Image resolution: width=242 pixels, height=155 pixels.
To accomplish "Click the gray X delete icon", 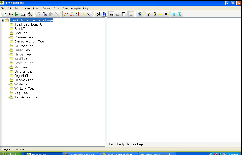I will click(x=57, y=14).
